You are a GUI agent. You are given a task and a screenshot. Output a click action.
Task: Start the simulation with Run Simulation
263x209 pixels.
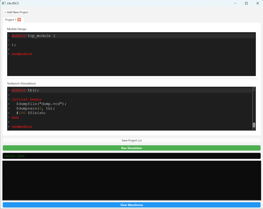point(131,148)
